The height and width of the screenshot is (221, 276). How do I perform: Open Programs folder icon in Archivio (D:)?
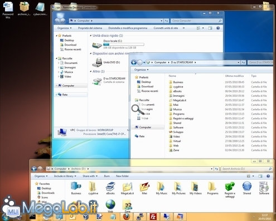point(212,188)
